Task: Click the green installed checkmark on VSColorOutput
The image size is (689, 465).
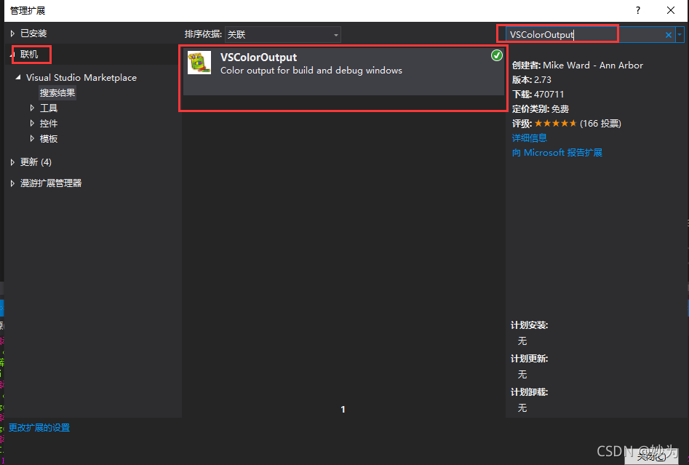Action: tap(496, 55)
